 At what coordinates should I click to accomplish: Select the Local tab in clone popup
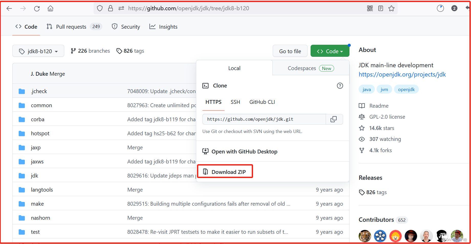point(234,68)
